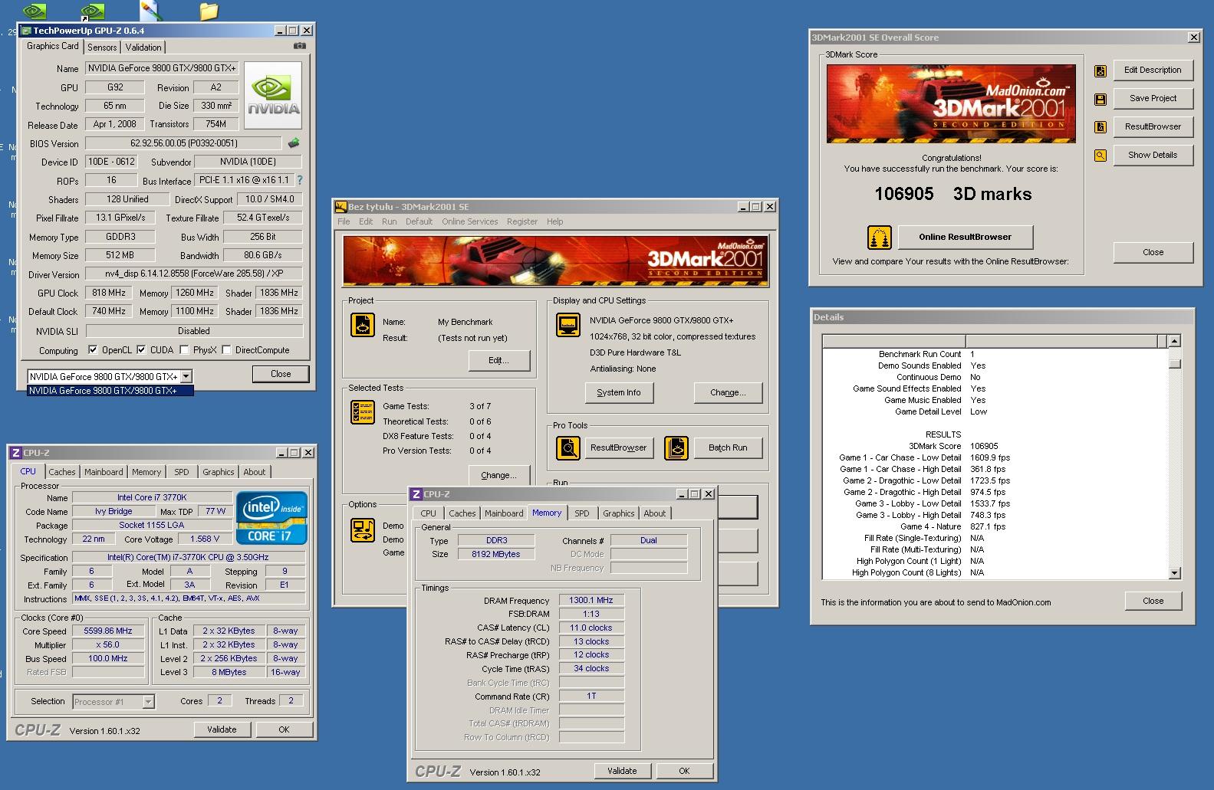The image size is (1214, 790).
Task: Click Close button in the Details window
Action: pos(1153,601)
